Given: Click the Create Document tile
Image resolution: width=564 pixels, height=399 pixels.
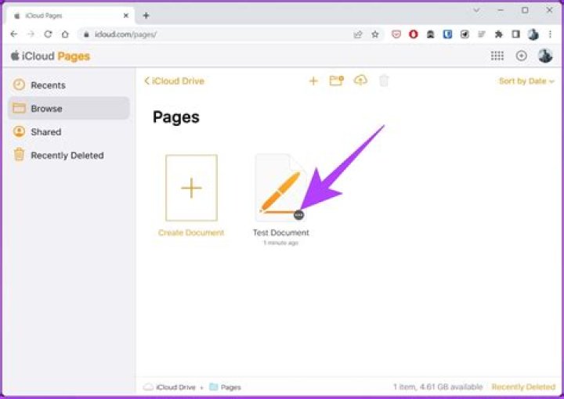Looking at the screenshot, I should tap(191, 189).
